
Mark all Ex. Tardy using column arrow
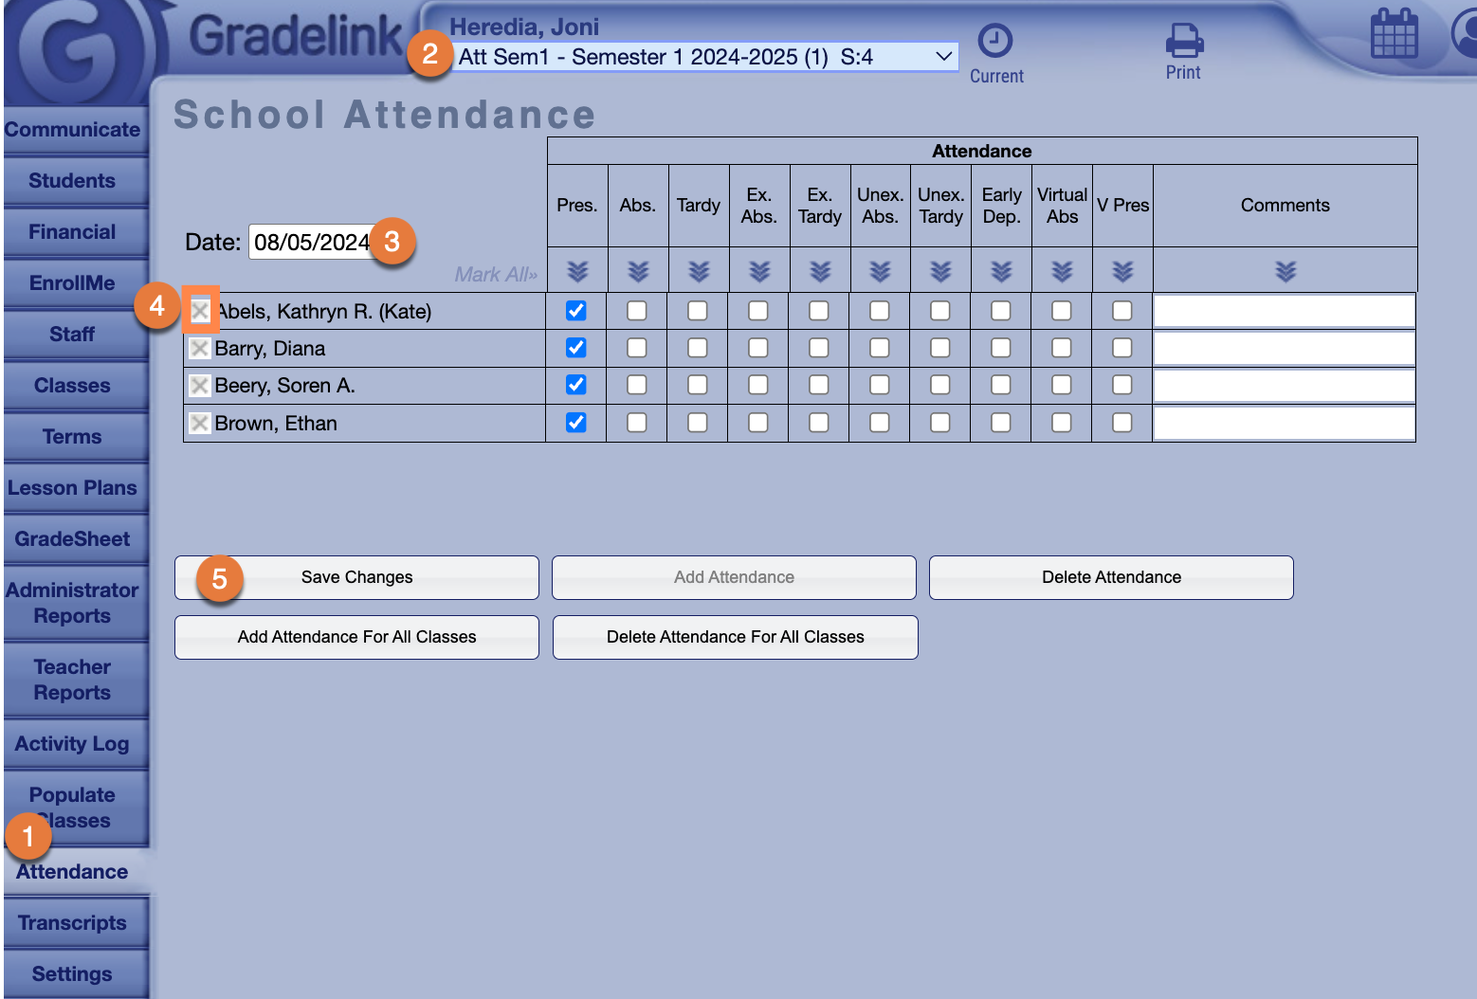pos(820,272)
